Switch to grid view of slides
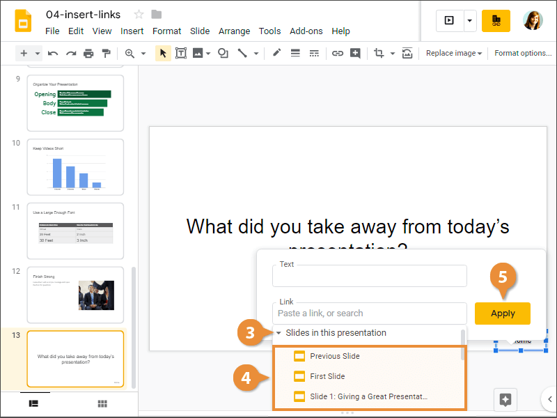Viewport: 557px width, 418px height. click(x=102, y=403)
